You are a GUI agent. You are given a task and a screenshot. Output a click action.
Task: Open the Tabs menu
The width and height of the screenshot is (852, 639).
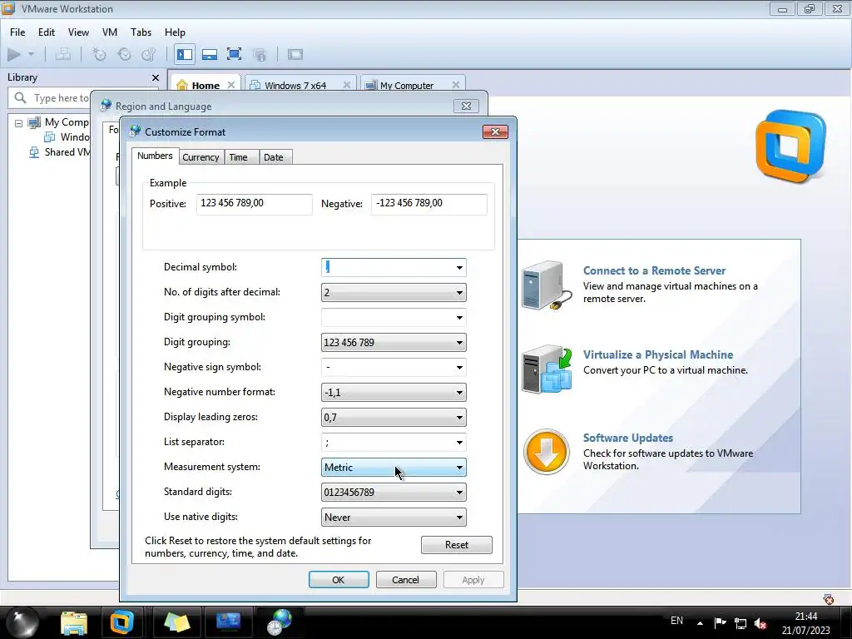tap(141, 32)
